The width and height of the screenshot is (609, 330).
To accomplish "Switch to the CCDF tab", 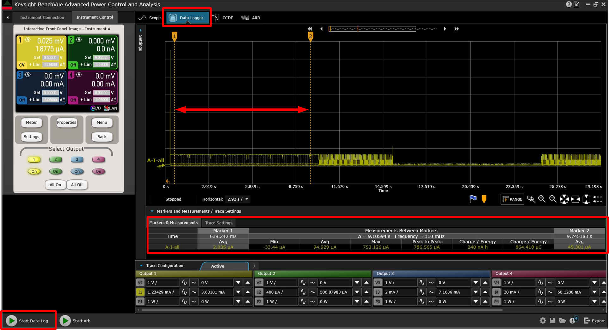I will (x=223, y=18).
